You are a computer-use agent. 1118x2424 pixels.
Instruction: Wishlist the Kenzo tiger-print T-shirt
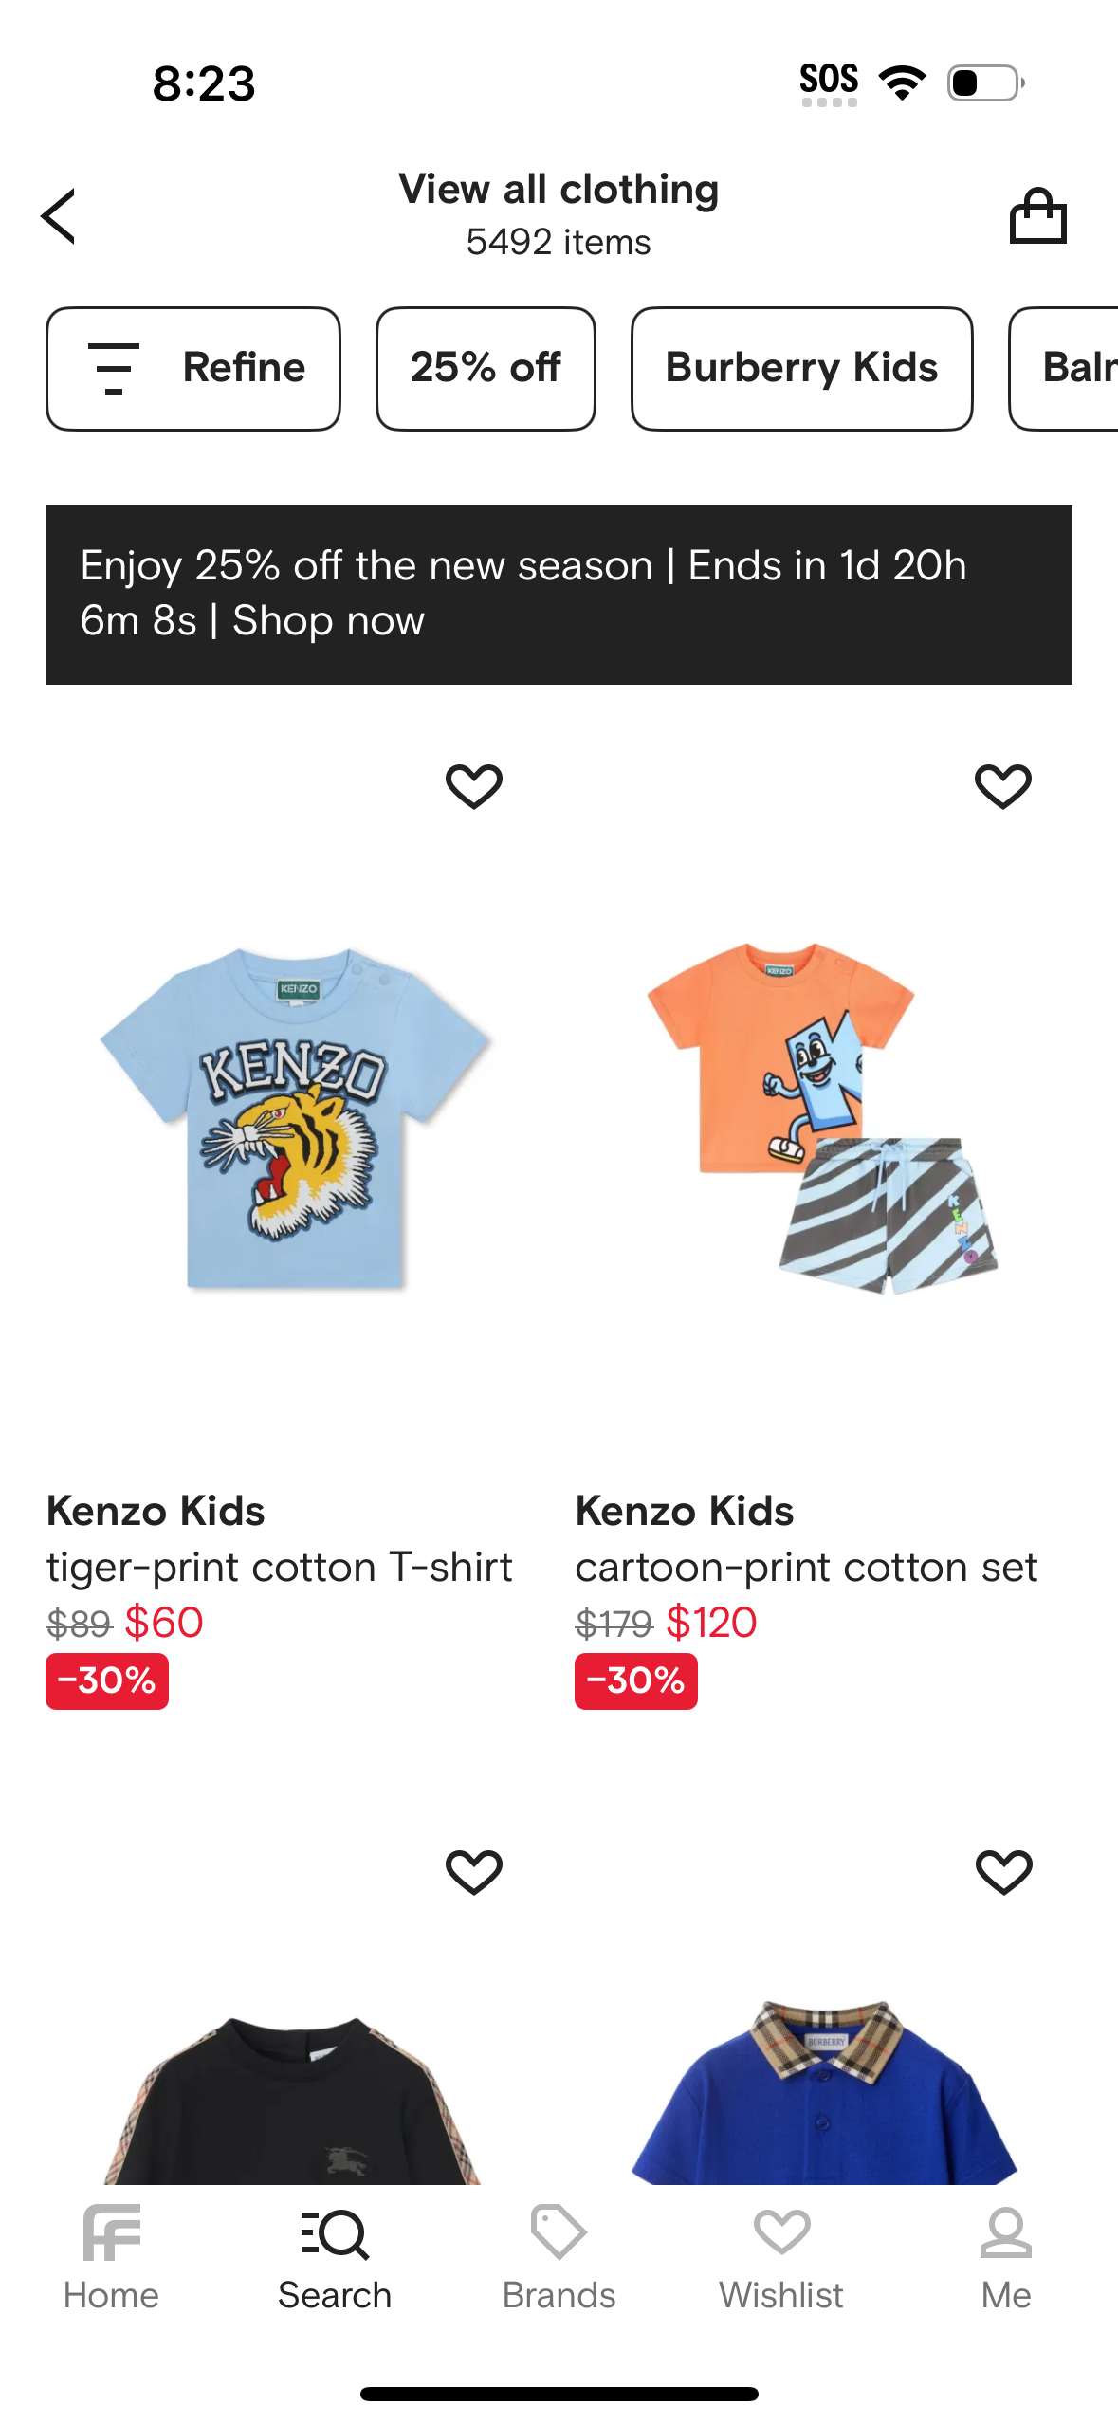(x=473, y=786)
